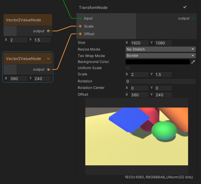The image size is (201, 184).
Task: Toggle the TransformNode header checkbox
Action: tap(185, 7)
